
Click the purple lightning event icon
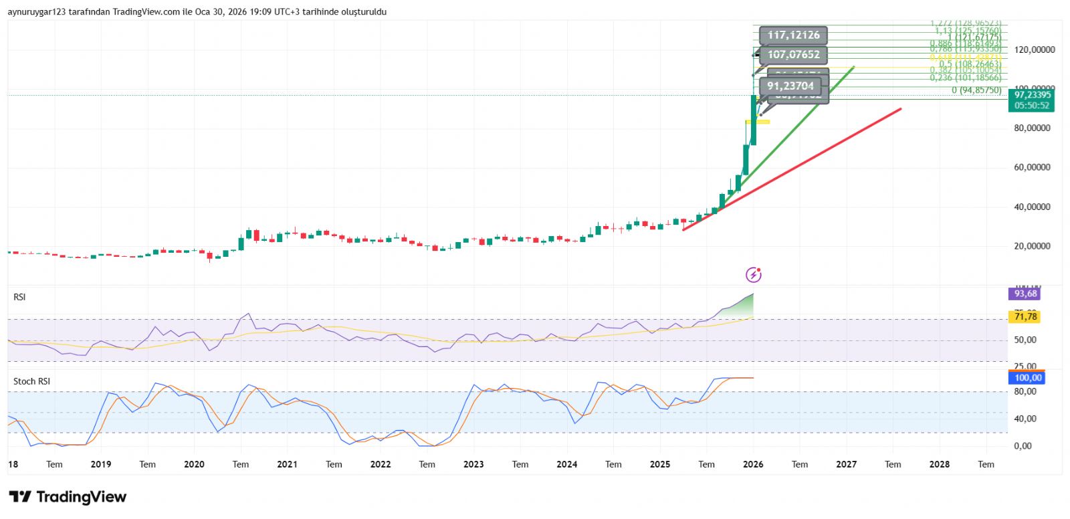753,275
